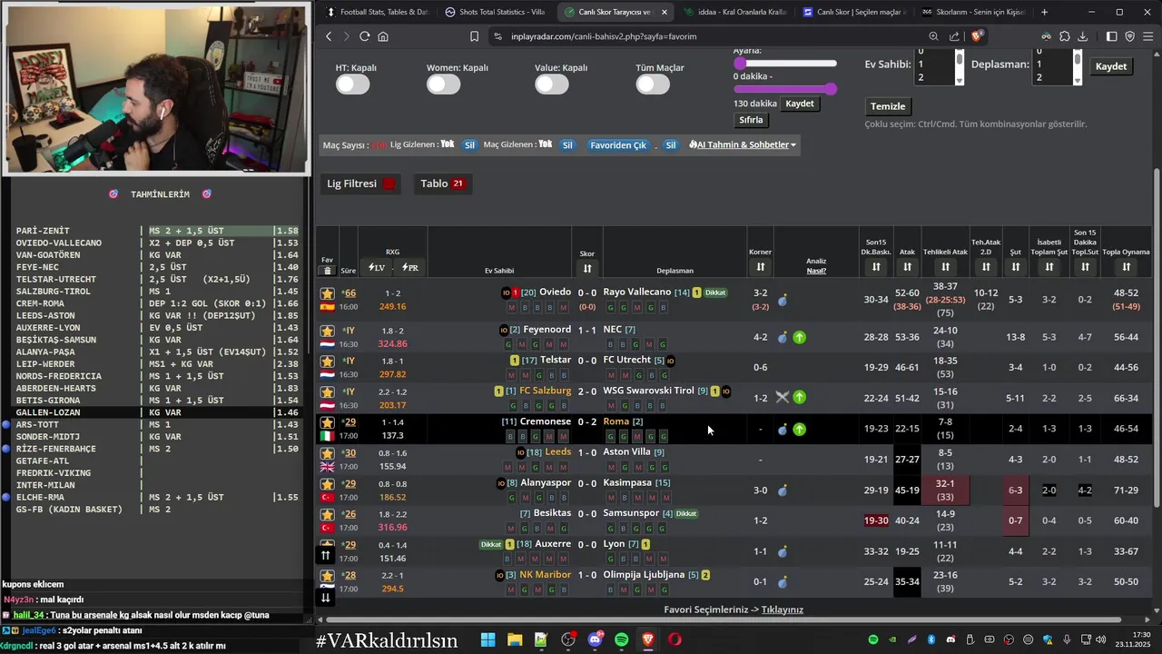
Task: Switch to iddaa Kral Oranlarla tab
Action: [x=734, y=12]
